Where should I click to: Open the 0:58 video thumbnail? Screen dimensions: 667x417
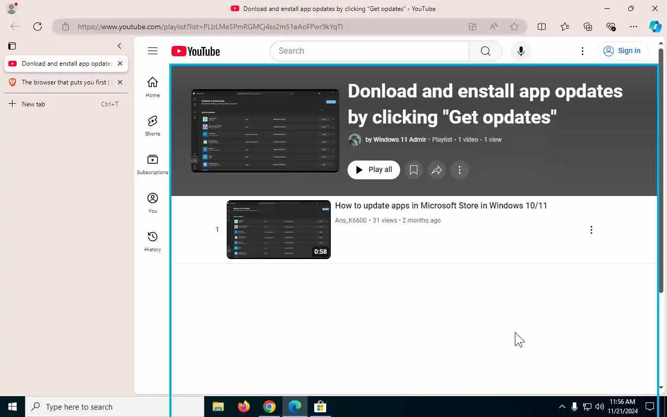[279, 229]
